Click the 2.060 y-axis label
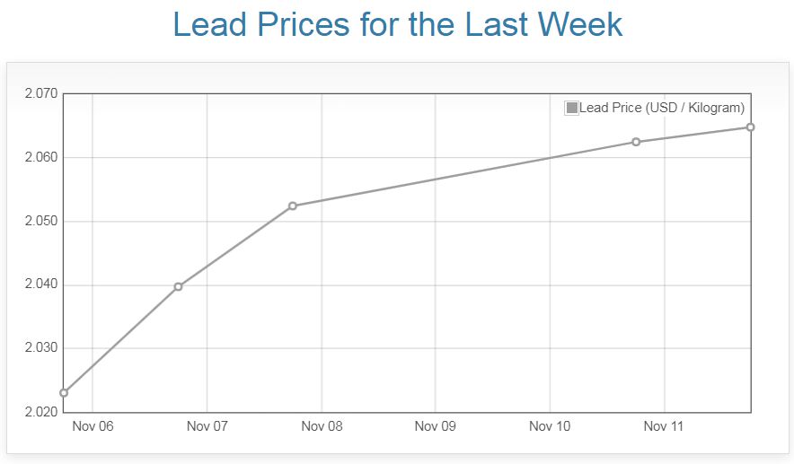Viewport: 794px width, 464px height. [x=41, y=157]
